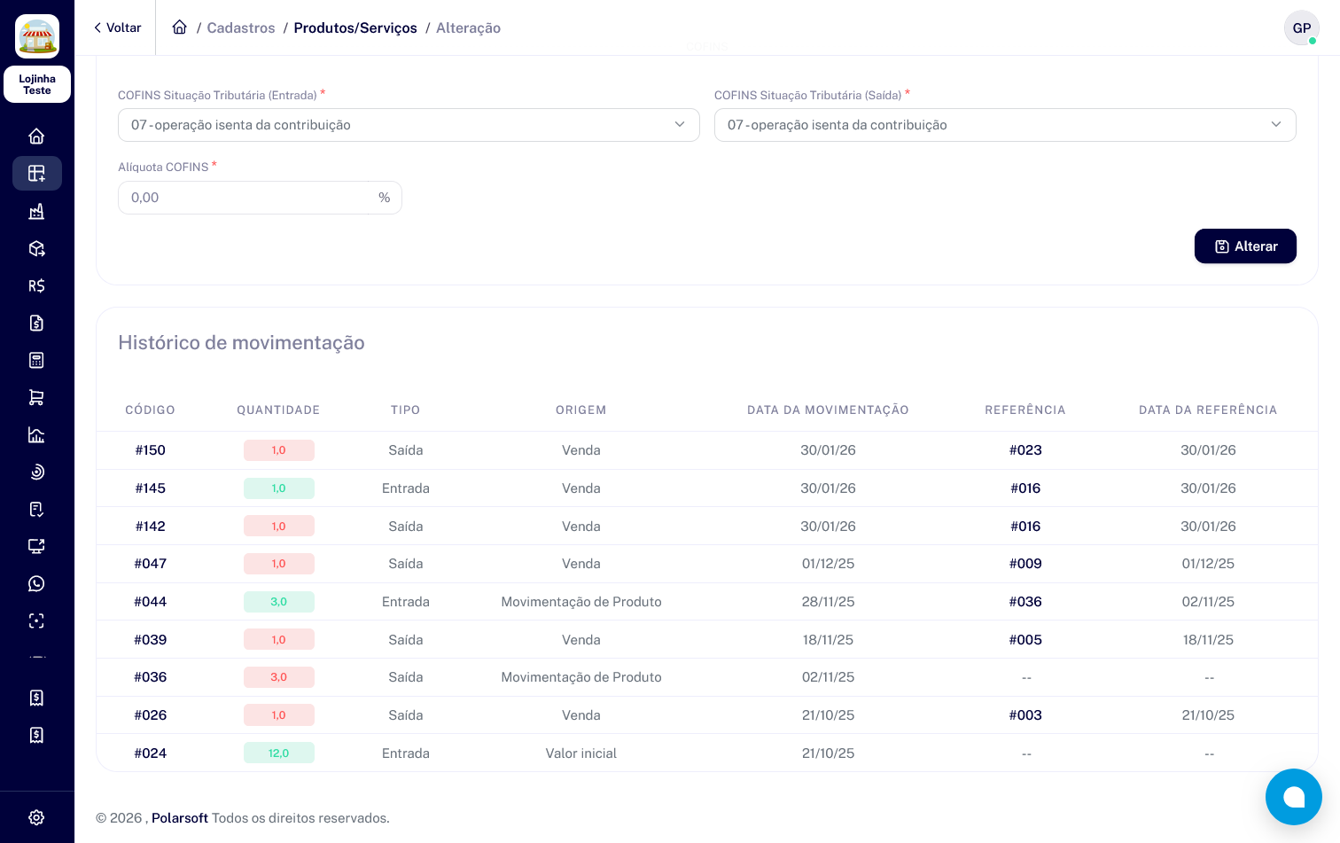
Task: Open the shopping cart sidebar icon
Action: [36, 397]
